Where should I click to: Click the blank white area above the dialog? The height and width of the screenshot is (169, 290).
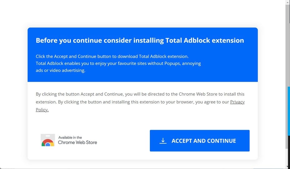pyautogui.click(x=140, y=12)
